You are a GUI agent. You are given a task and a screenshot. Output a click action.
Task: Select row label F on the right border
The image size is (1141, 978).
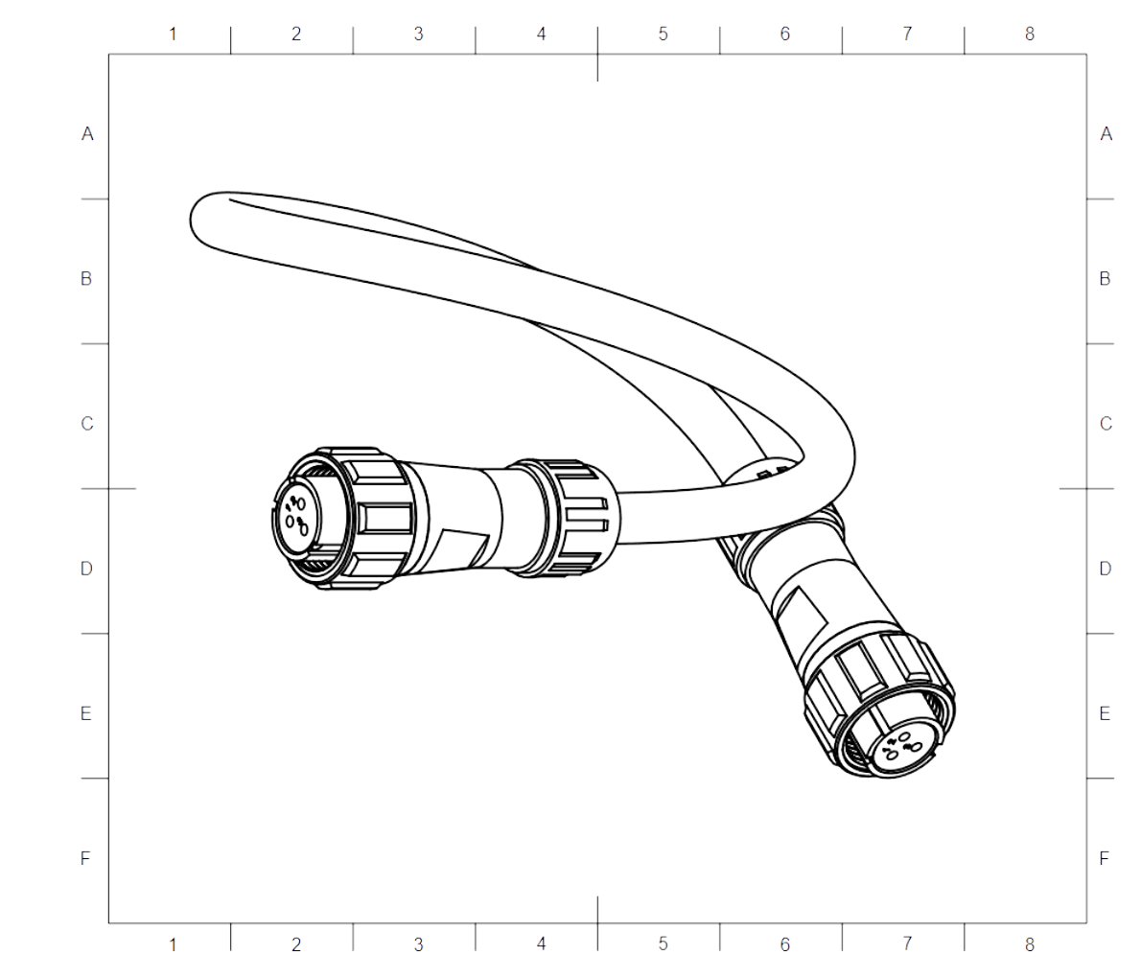pos(1104,856)
